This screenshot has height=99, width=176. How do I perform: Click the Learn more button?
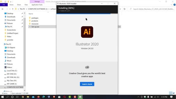tap(87, 84)
